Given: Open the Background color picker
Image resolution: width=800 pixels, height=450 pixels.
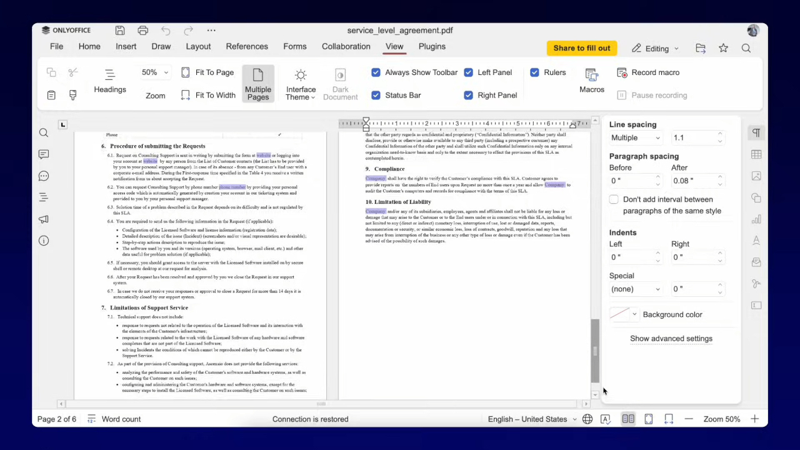Looking at the screenshot, I should (623, 314).
